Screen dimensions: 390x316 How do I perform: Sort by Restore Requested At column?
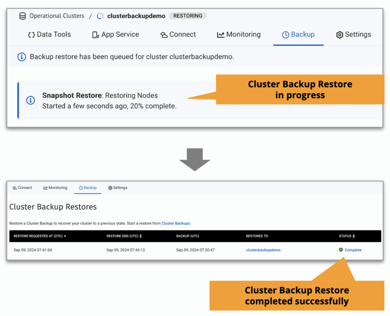coord(40,236)
